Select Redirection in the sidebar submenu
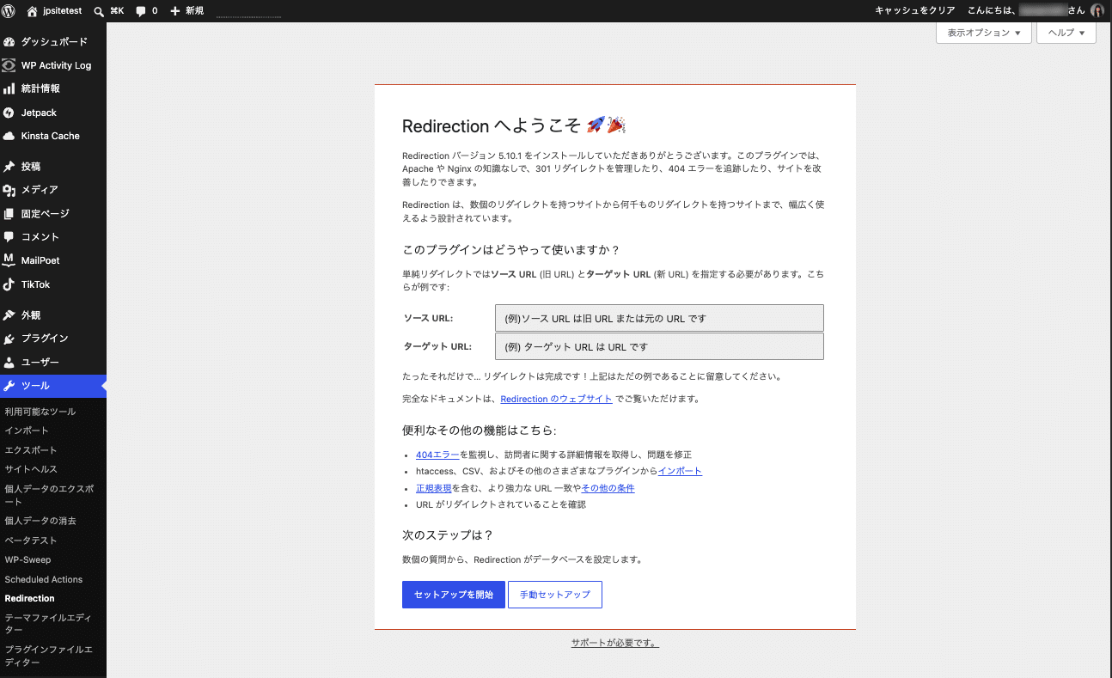1112x678 pixels. (30, 598)
